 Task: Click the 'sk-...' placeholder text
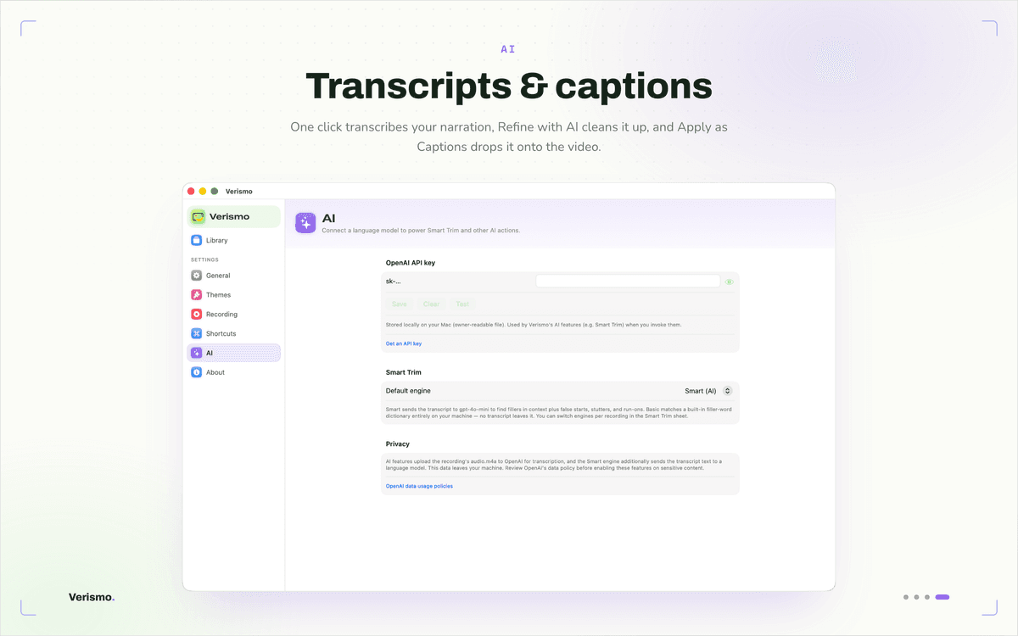point(394,281)
